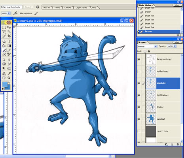Toggle the lock all padlock
The height and width of the screenshot is (158, 184).
coord(149,51)
